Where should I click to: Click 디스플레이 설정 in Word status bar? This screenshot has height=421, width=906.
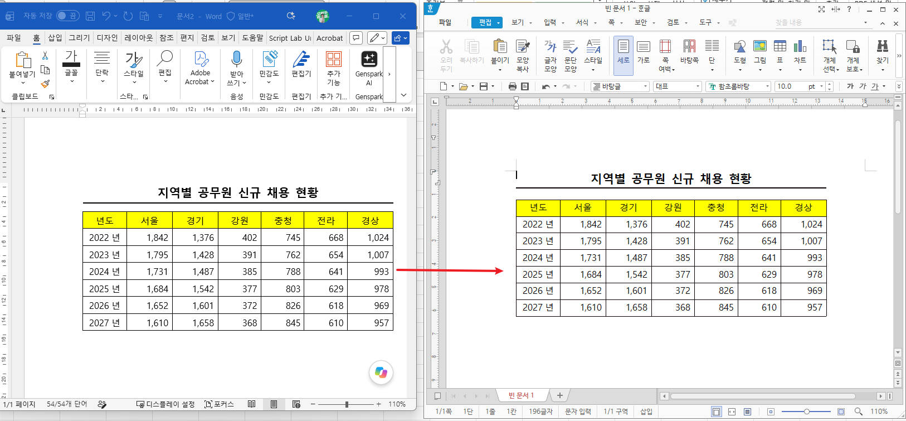click(x=165, y=404)
